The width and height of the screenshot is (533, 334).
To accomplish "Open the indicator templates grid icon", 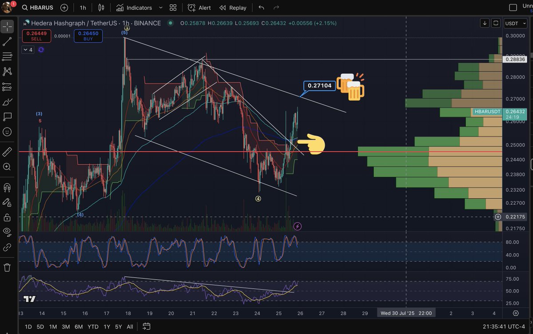I will (x=173, y=8).
